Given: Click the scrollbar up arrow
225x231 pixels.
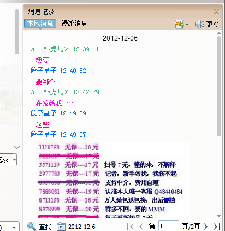Looking at the screenshot, I should pos(219,33).
